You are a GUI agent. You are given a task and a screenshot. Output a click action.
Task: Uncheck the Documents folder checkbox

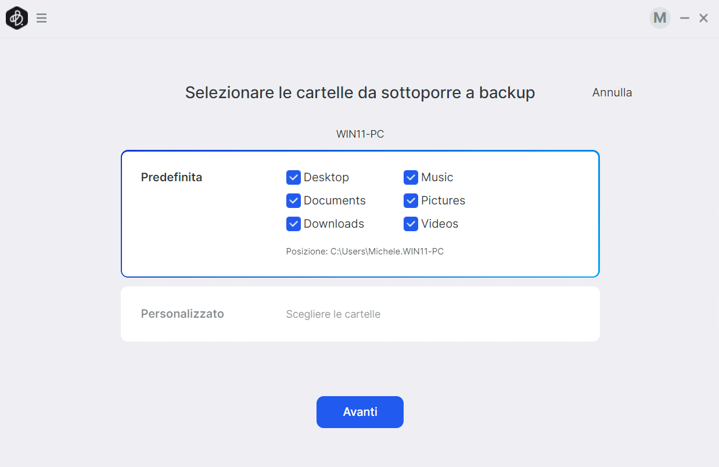(x=293, y=200)
